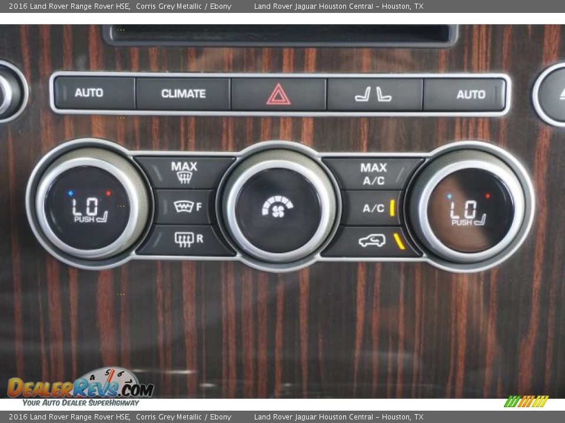565x423 pixels.
Task: Push the right AUTO climate button
Action: 464,94
